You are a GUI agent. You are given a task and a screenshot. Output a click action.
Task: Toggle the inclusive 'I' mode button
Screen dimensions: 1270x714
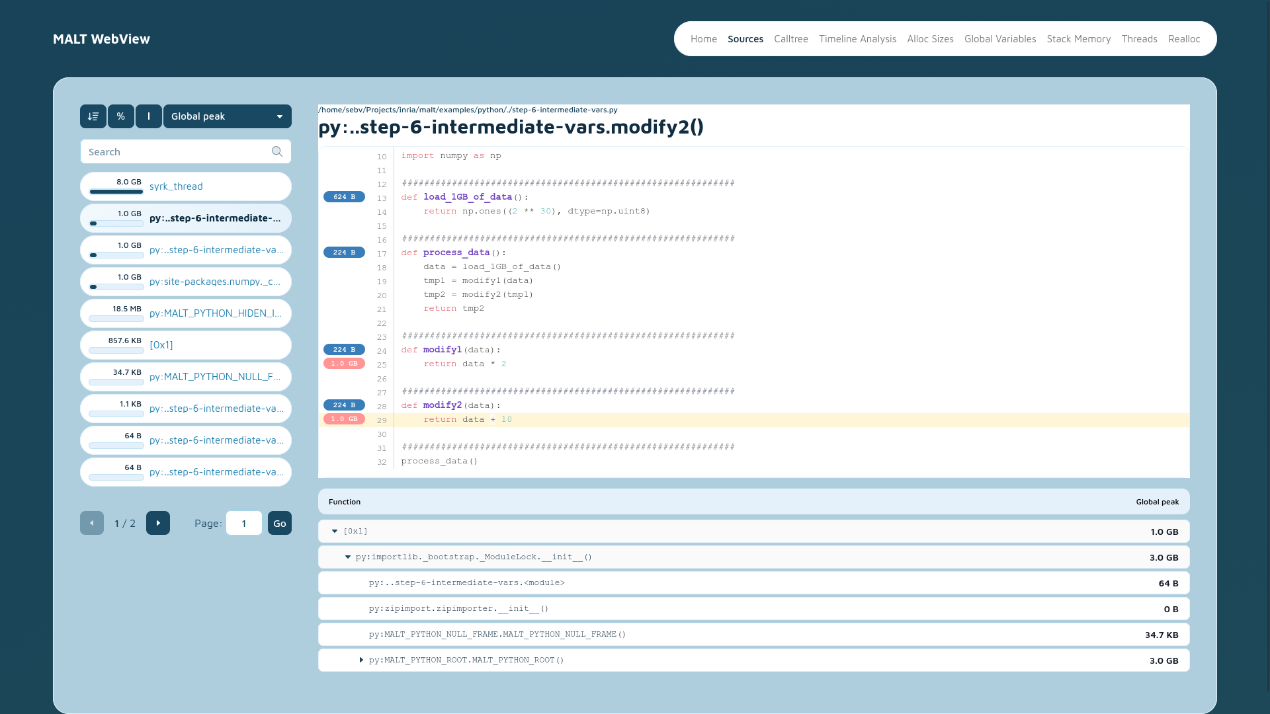[x=149, y=116]
